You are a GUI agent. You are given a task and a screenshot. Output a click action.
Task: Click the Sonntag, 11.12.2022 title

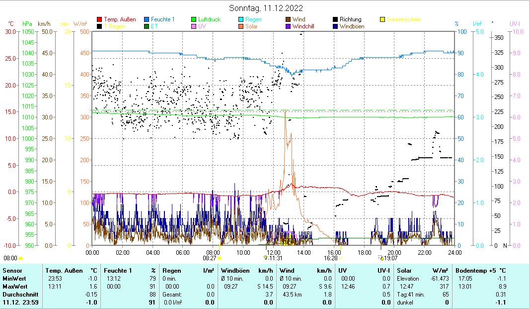pos(266,8)
